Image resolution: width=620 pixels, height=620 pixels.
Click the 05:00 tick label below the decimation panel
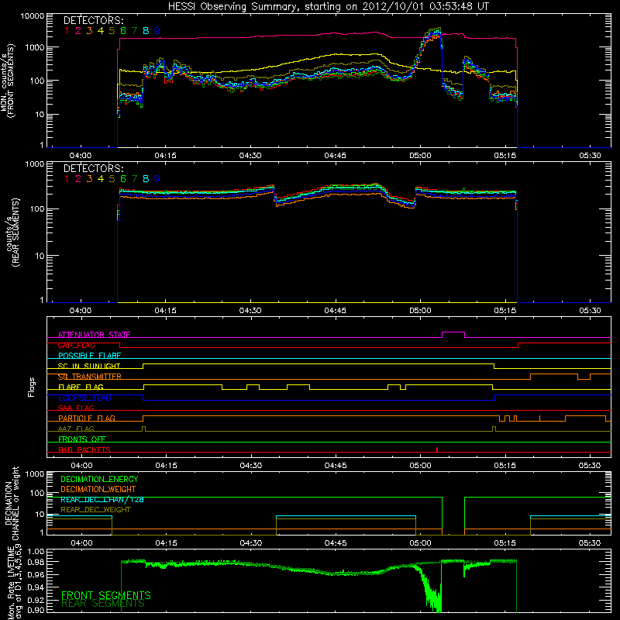420,543
